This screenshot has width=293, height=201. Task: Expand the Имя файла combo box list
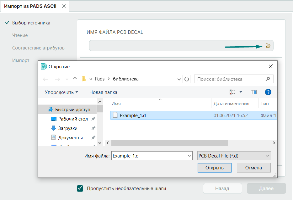pyautogui.click(x=189, y=156)
